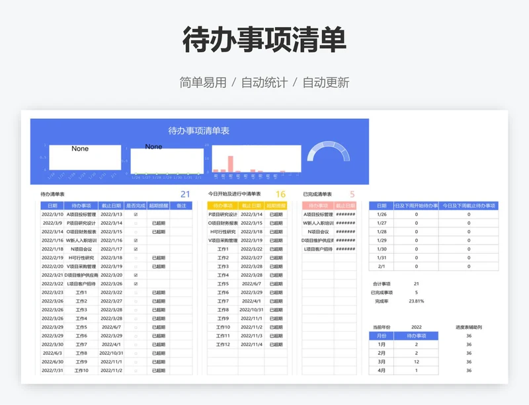Click the yellow 16 in-progress count

click(x=280, y=194)
